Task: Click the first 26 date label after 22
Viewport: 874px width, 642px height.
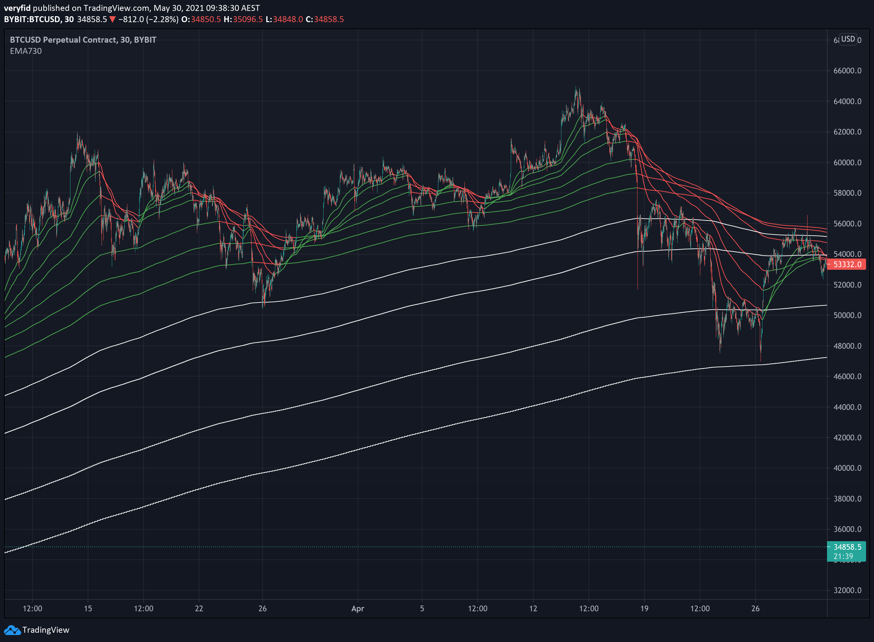Action: click(262, 609)
